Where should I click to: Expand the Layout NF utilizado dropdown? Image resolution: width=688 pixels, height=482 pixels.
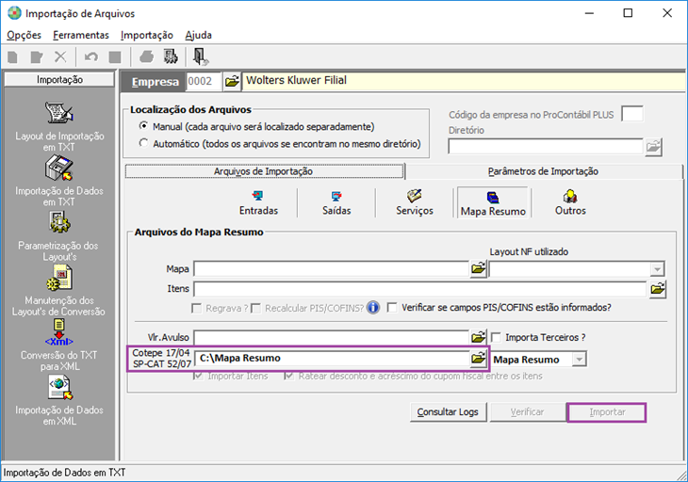[657, 269]
